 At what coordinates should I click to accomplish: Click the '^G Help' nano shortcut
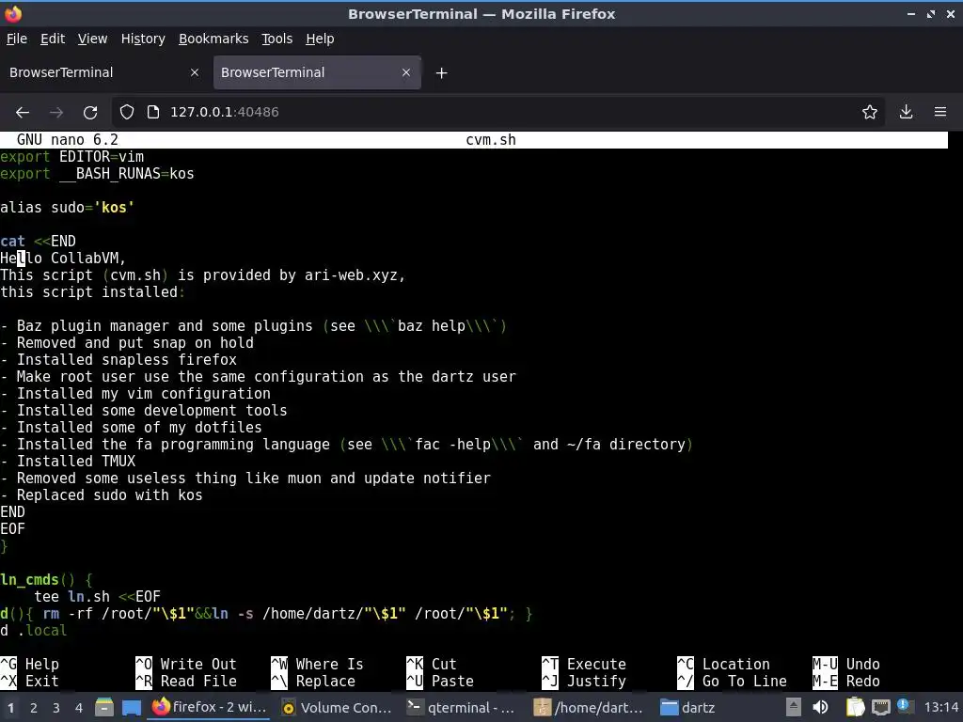coord(30,665)
